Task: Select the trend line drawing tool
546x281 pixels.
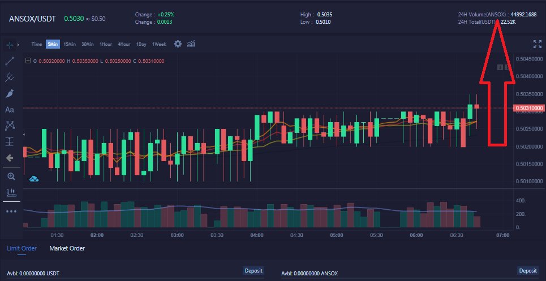Action: tap(10, 61)
